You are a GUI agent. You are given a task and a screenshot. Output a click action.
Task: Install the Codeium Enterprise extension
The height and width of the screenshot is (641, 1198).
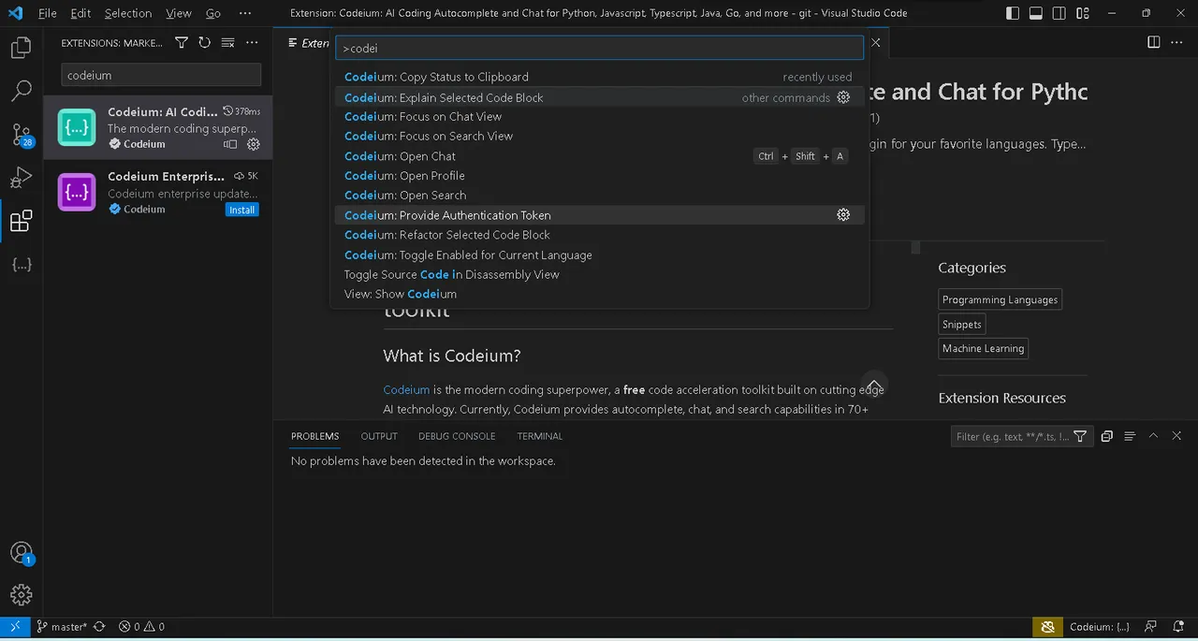point(241,210)
